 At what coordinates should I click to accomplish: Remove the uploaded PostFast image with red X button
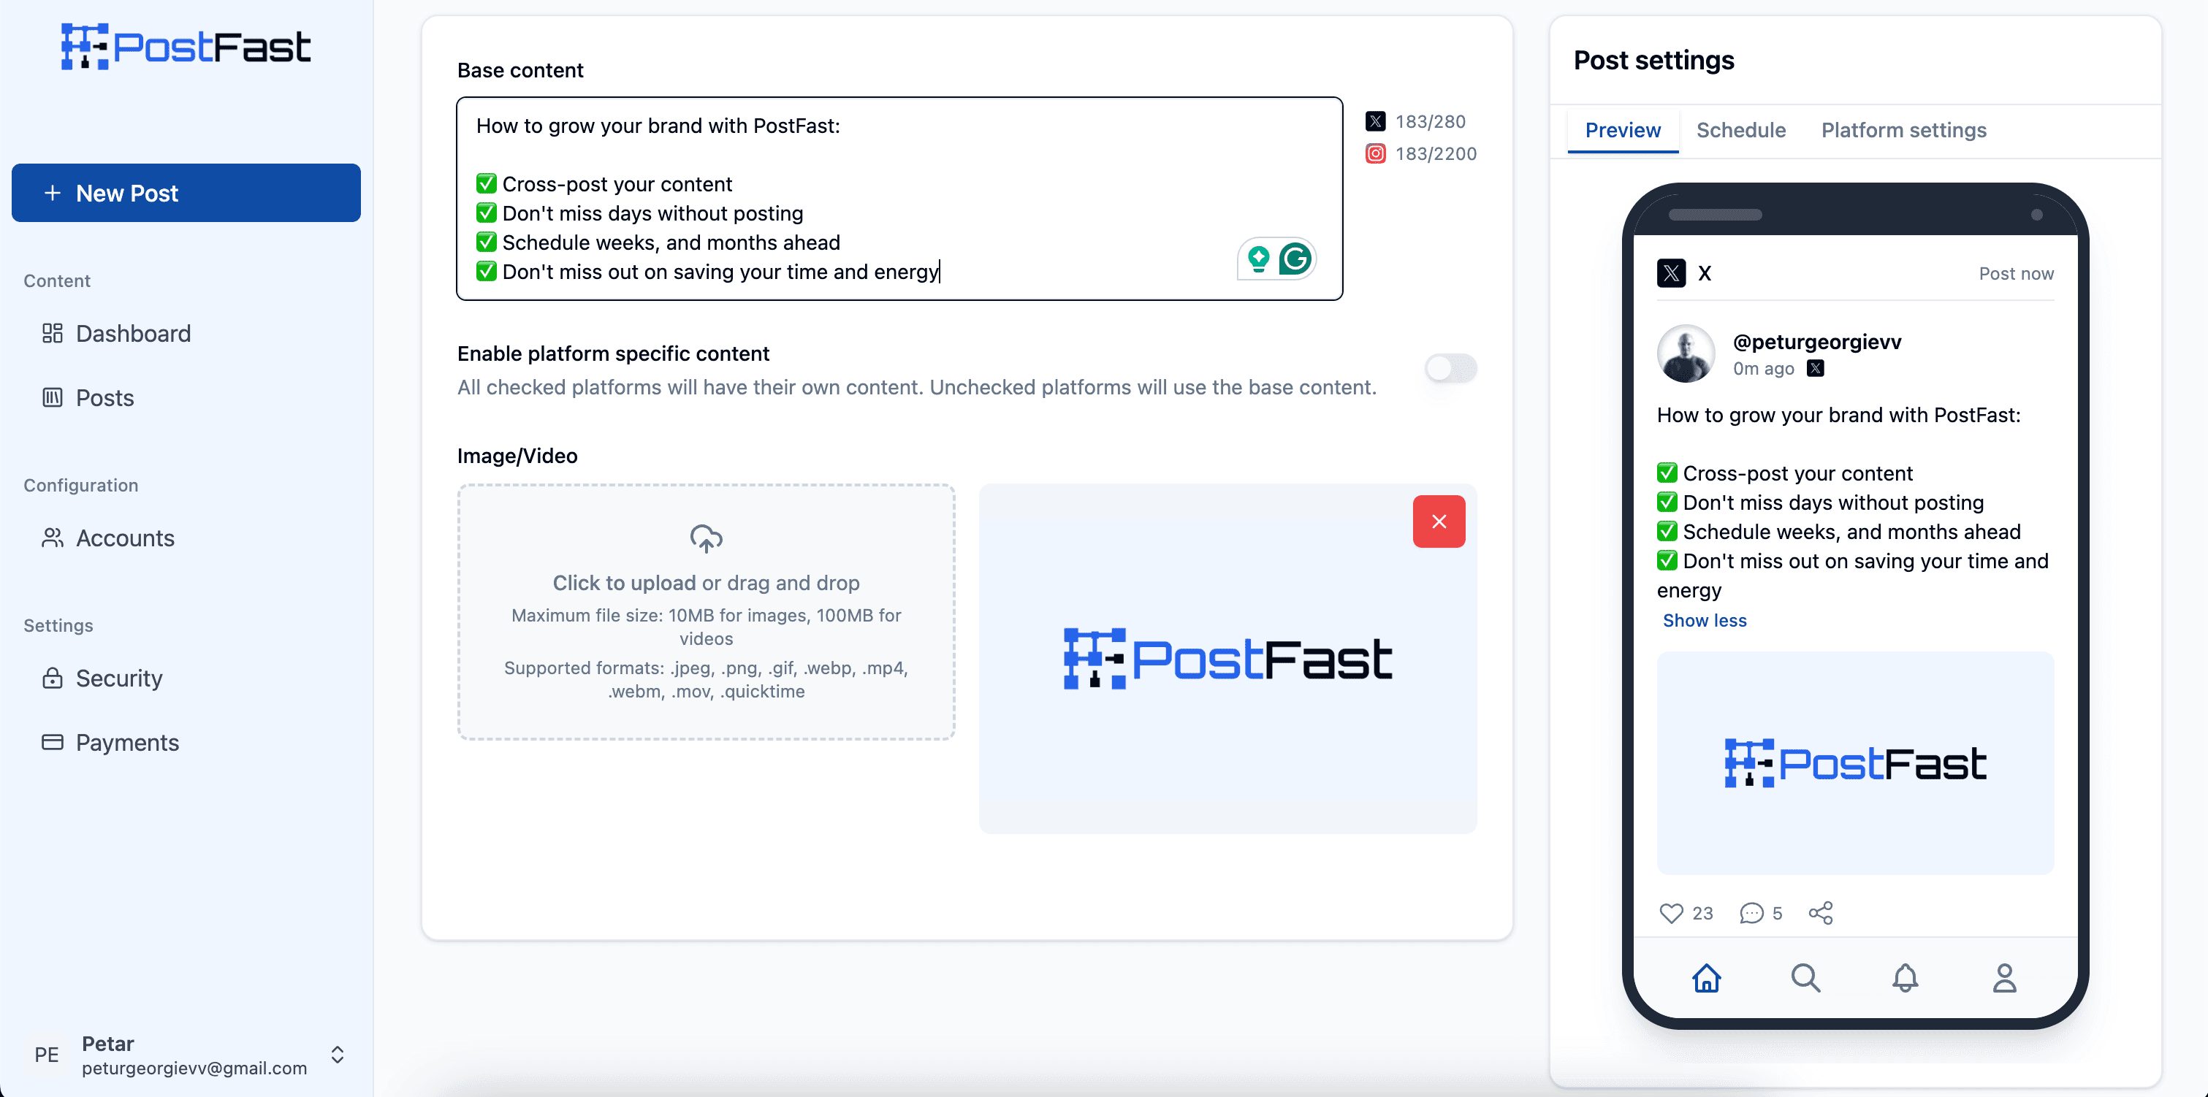pos(1439,521)
